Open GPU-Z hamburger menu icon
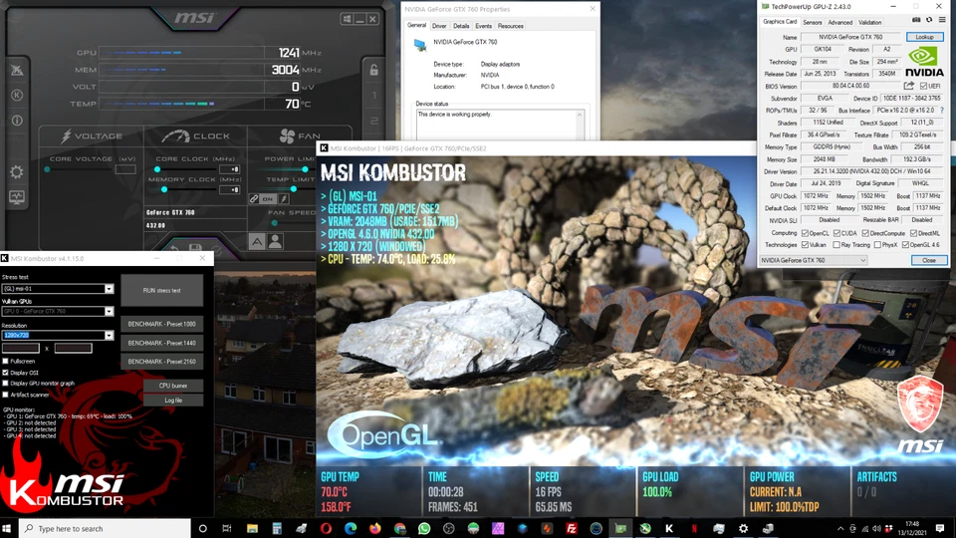Viewport: 956px width, 538px height. (942, 20)
